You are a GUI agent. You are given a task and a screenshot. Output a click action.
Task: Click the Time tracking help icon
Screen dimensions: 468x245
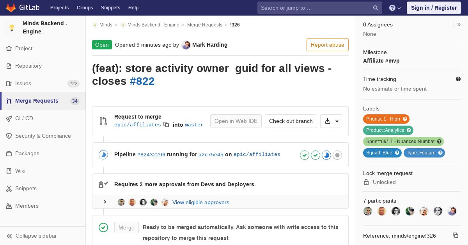coord(458,79)
